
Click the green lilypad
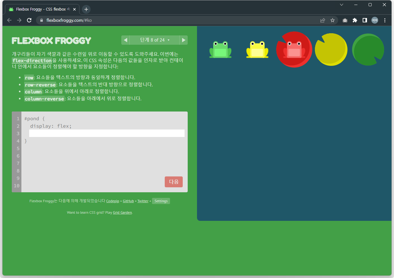(368, 49)
